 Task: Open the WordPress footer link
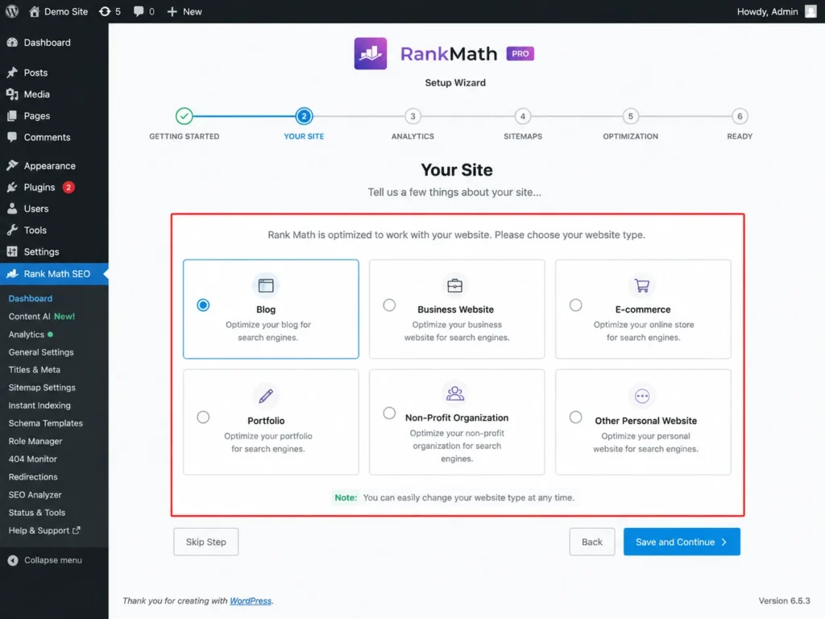pyautogui.click(x=251, y=600)
